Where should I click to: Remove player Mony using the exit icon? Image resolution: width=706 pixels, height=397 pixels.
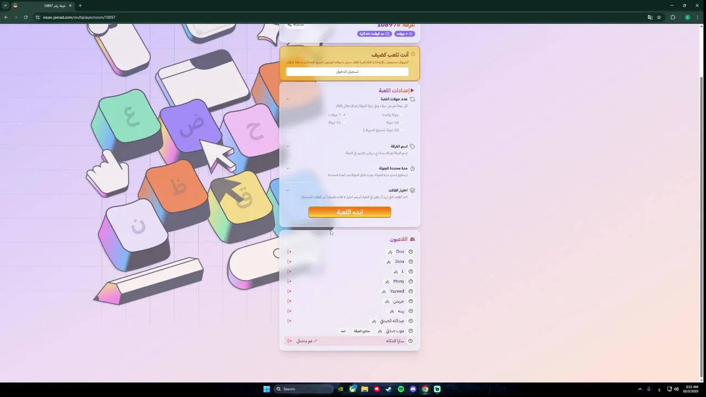click(x=289, y=281)
